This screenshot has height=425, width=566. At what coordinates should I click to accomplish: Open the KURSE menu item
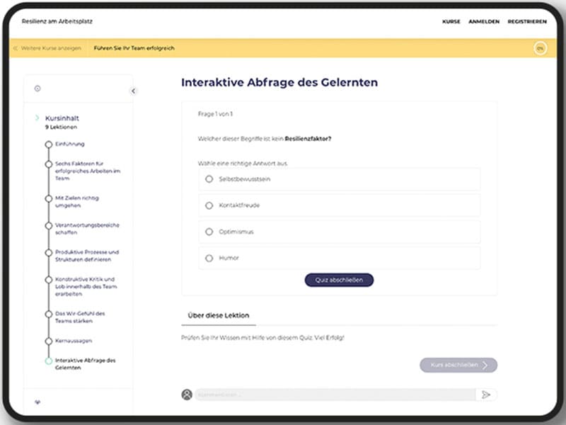click(451, 21)
